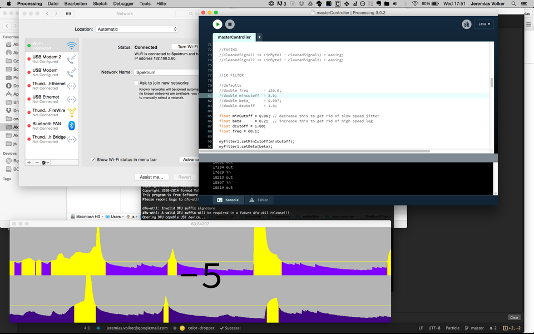Select the Thund...It Bridge service
Image resolution: width=534 pixels, height=334 pixels.
52,139
